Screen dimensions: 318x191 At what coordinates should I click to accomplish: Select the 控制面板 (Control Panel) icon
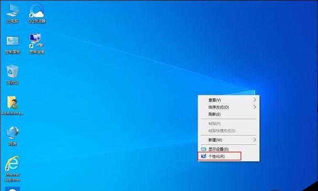tap(12, 45)
